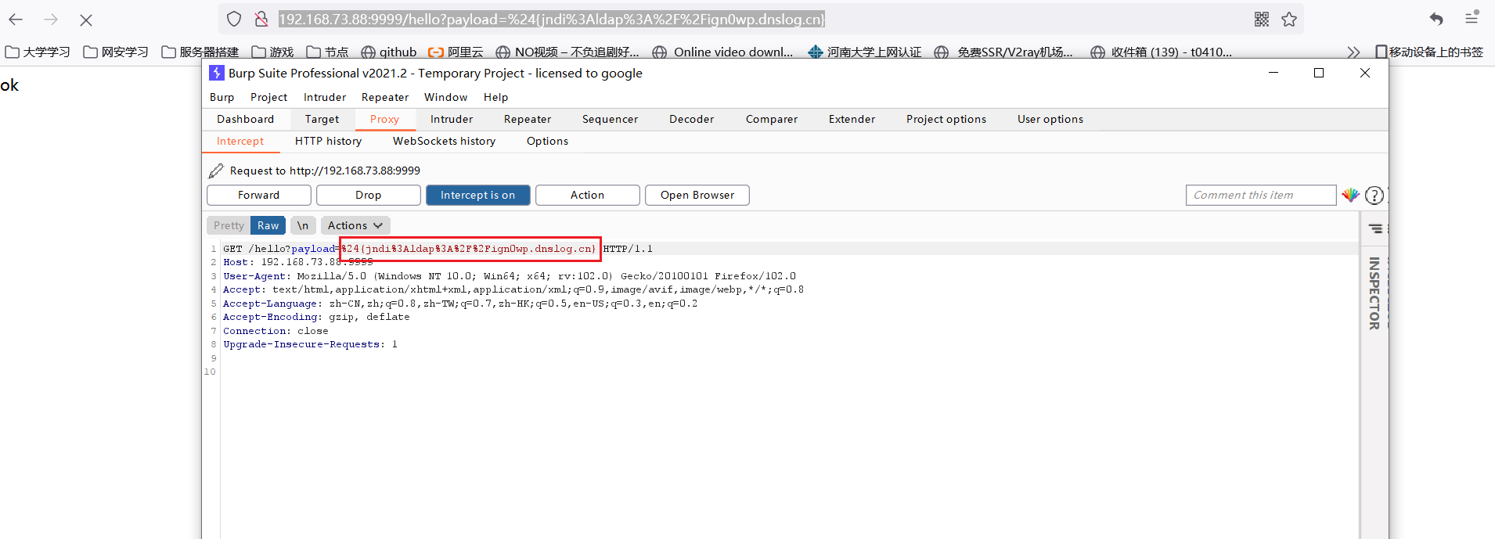Switch request view to Raw
The width and height of the screenshot is (1495, 539).
[268, 225]
